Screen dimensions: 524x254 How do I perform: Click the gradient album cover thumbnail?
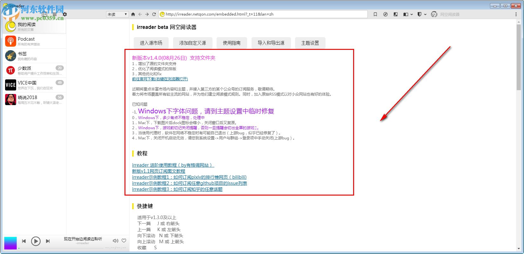tap(10, 243)
